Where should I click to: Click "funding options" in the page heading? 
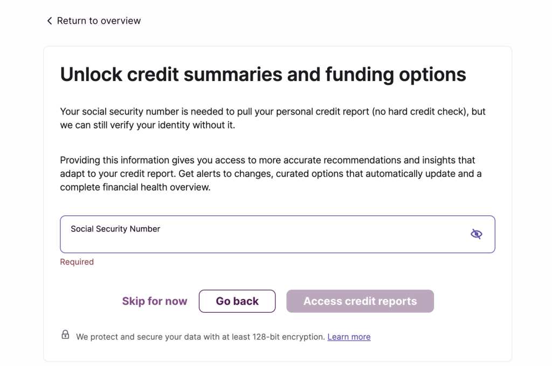[396, 74]
